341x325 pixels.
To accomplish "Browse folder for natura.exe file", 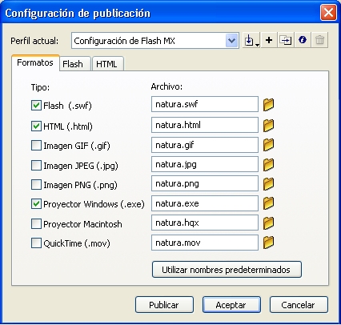I will click(x=268, y=203).
